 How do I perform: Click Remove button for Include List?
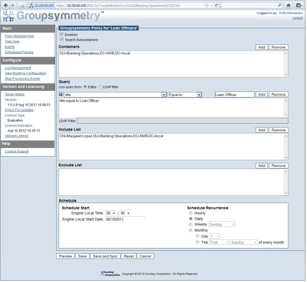pyautogui.click(x=279, y=130)
